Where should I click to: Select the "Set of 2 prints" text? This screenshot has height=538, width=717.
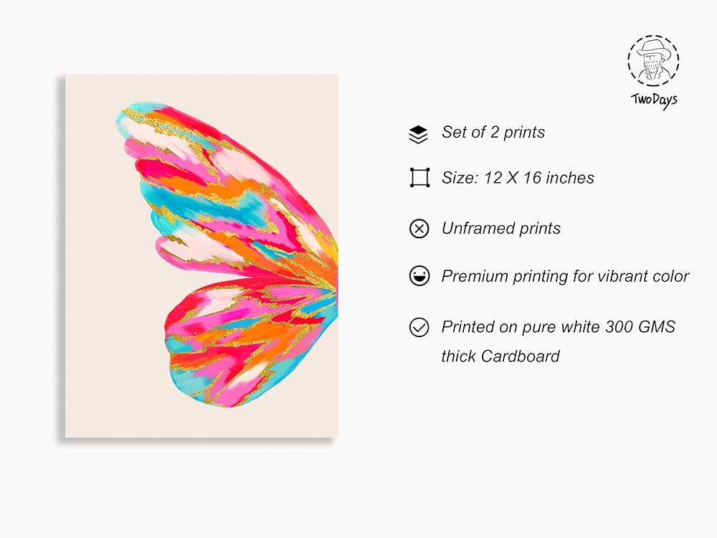point(493,133)
